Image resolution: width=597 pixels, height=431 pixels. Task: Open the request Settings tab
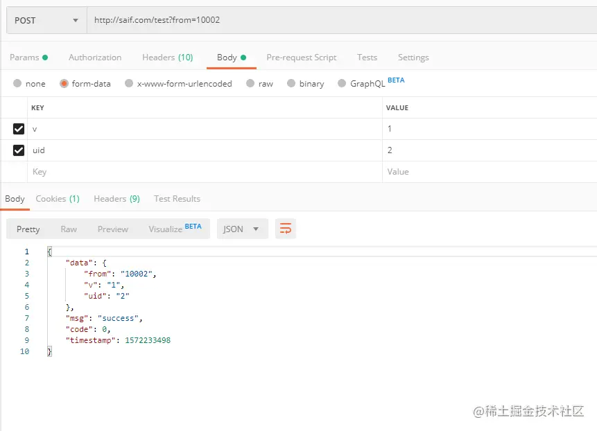(x=413, y=58)
